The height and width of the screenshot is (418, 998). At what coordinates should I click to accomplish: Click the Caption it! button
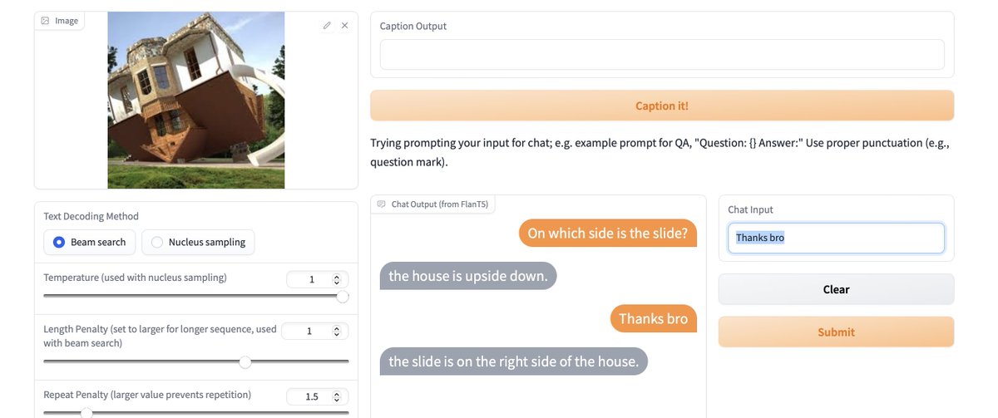pyautogui.click(x=662, y=106)
